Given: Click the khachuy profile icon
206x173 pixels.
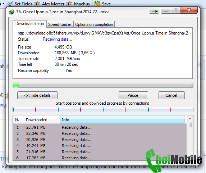Looking at the screenshot, I should (x=69, y=4).
